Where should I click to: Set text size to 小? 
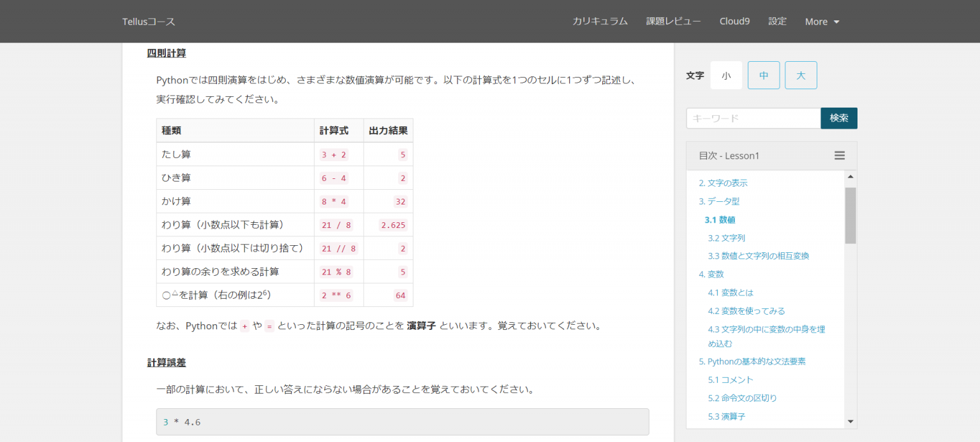(x=726, y=75)
